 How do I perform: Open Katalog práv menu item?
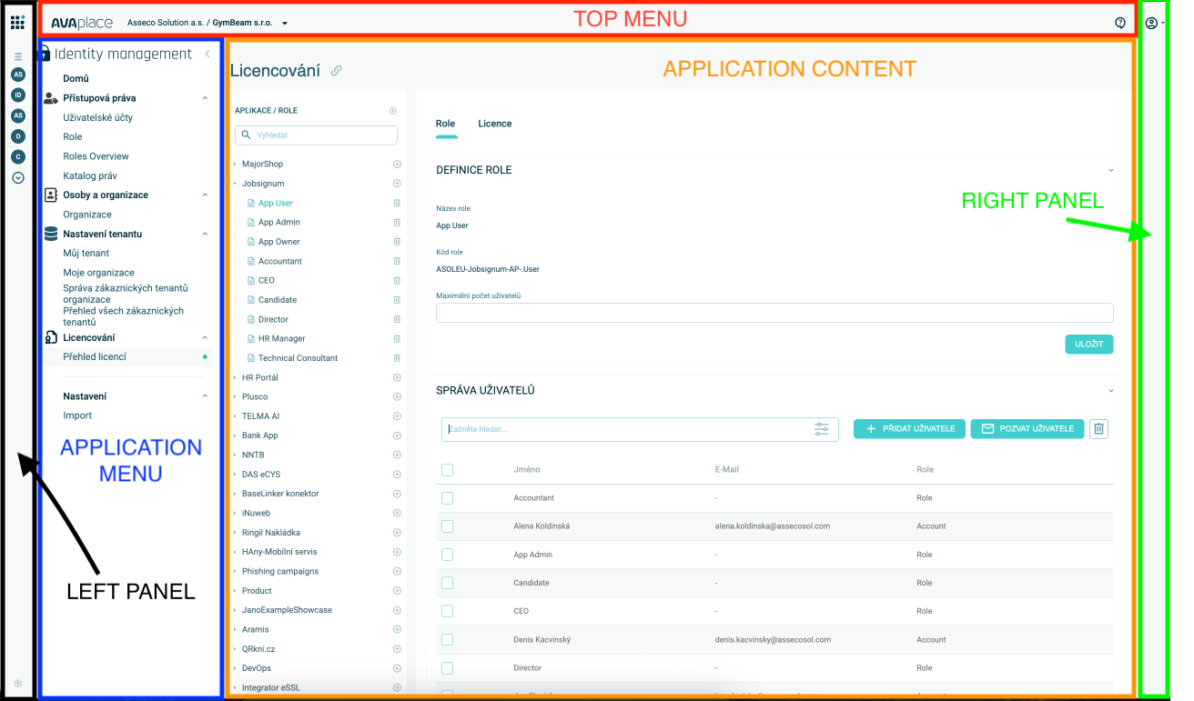click(89, 176)
